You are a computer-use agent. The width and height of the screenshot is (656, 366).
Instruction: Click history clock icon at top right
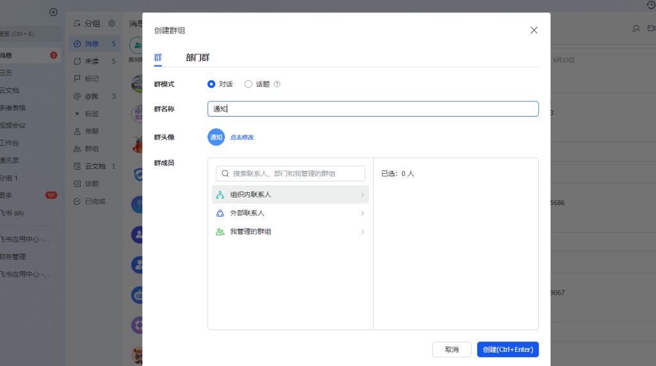point(651,4)
